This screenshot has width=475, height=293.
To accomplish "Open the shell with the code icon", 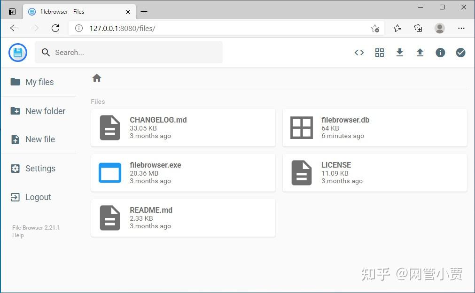I will (x=359, y=53).
